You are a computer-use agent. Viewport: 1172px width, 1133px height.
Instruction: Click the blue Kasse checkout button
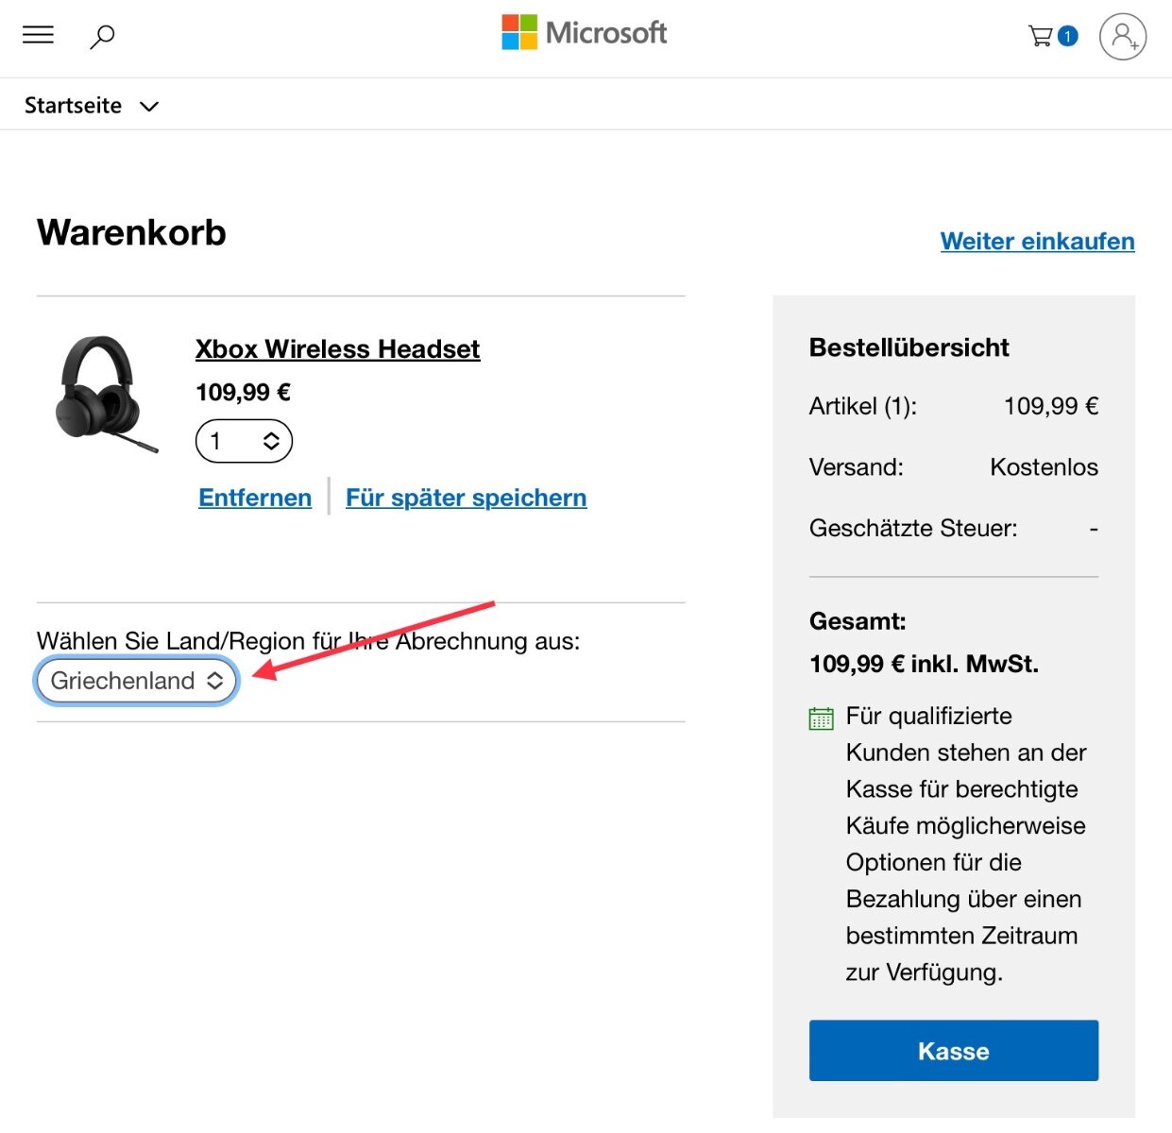coord(954,1051)
